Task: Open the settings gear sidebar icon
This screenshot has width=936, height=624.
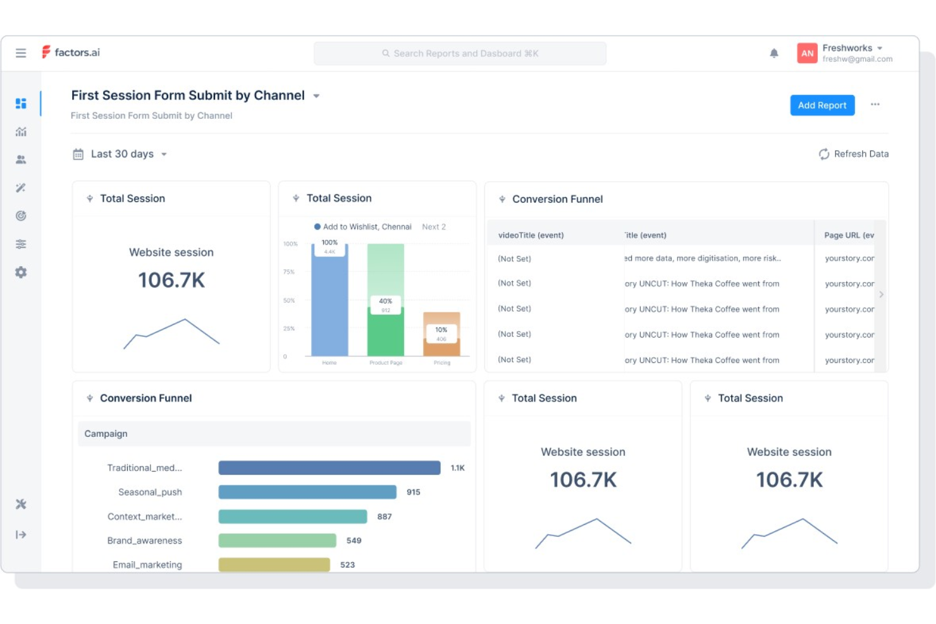Action: tap(21, 272)
